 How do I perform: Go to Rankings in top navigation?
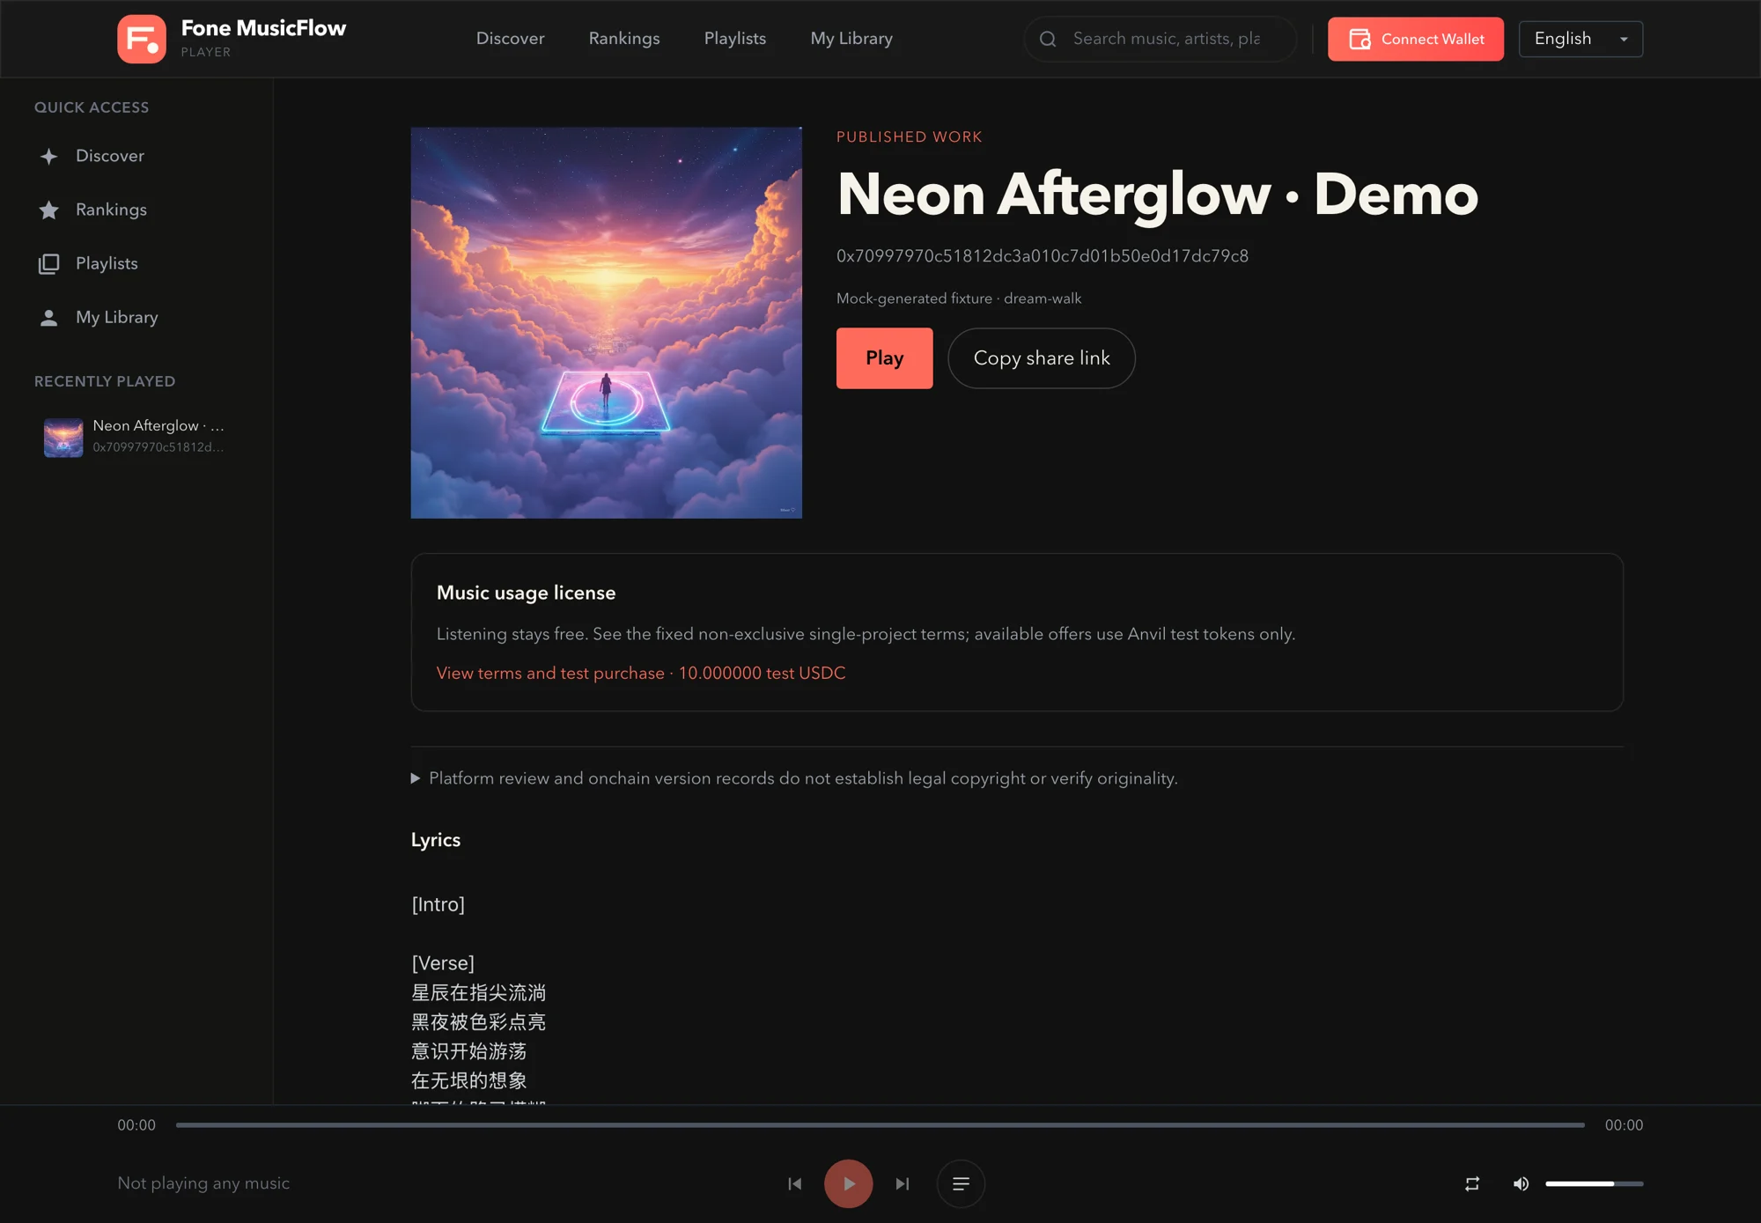624,39
